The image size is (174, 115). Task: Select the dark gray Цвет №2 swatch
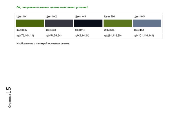pyautogui.click(x=59, y=23)
